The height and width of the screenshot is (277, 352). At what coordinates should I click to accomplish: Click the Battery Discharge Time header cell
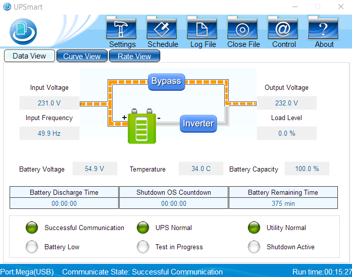64,192
